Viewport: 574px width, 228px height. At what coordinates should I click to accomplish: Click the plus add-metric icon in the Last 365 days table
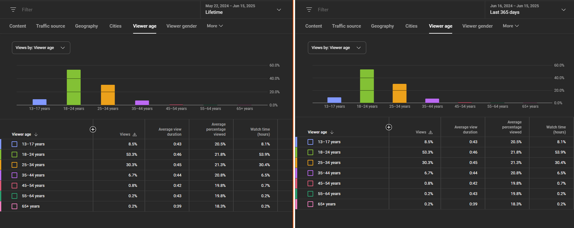pos(389,127)
